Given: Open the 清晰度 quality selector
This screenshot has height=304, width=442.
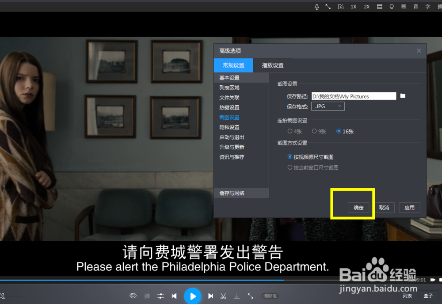Looking at the screenshot, I should [270, 296].
